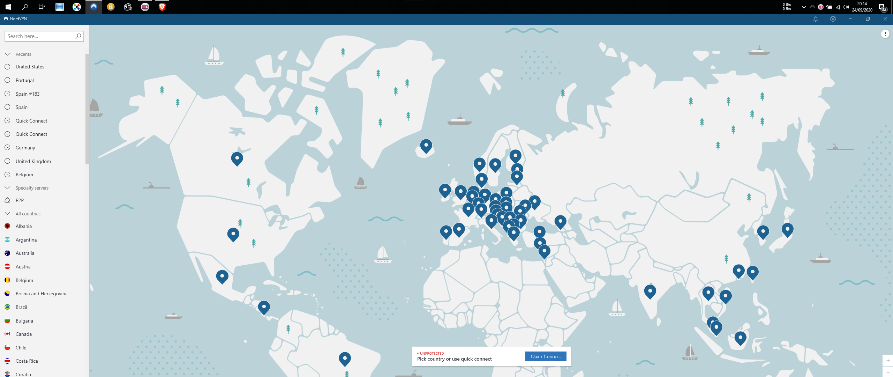Select Bosnia and Herzegovina from countries
Screen dimensions: 893x377
42,294
